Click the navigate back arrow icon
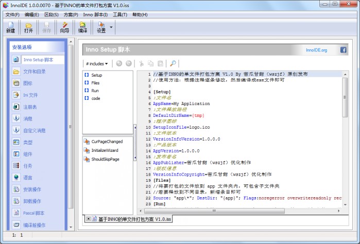The height and width of the screenshot is (244, 360). coord(119,63)
